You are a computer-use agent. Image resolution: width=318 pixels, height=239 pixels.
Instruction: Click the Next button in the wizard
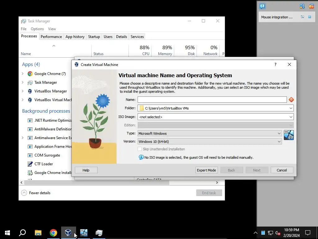(257, 170)
